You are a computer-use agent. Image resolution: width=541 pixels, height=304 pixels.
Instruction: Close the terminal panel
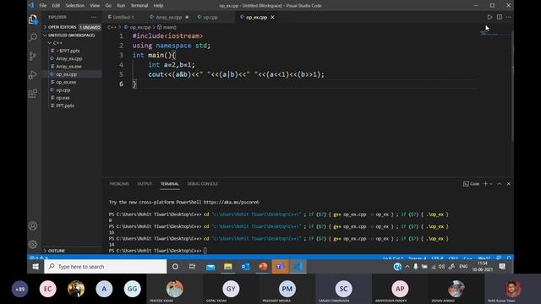[509, 184]
